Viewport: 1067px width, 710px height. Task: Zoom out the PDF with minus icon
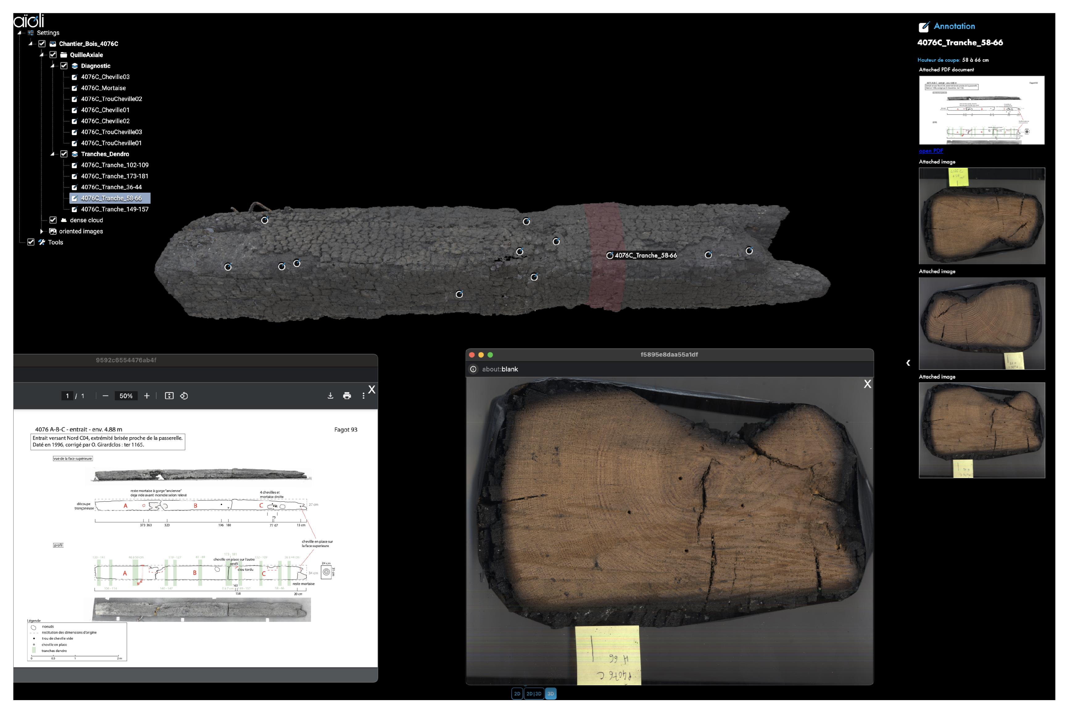coord(106,396)
